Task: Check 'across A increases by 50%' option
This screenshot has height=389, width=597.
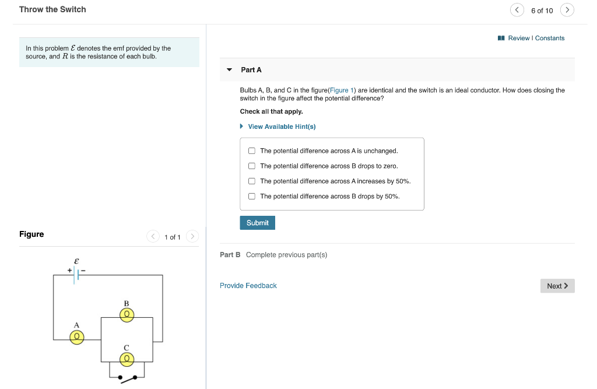Action: [x=252, y=181]
